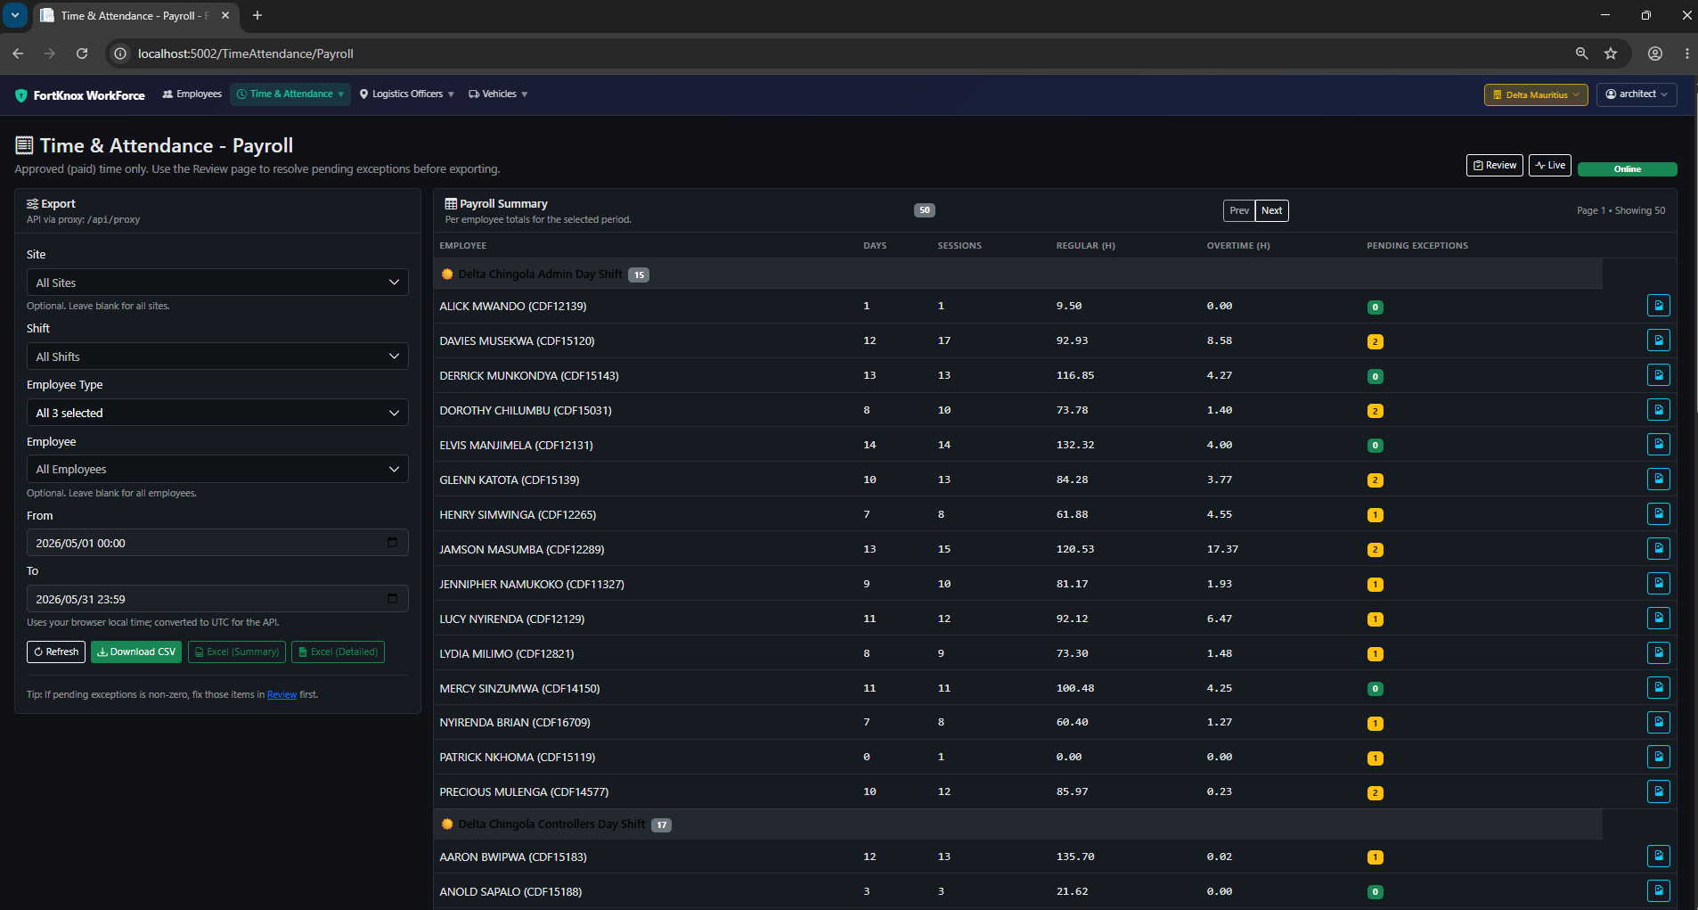1698x910 pixels.
Task: Open detail icon for LUCY NYIRENDA row
Action: 1658,619
